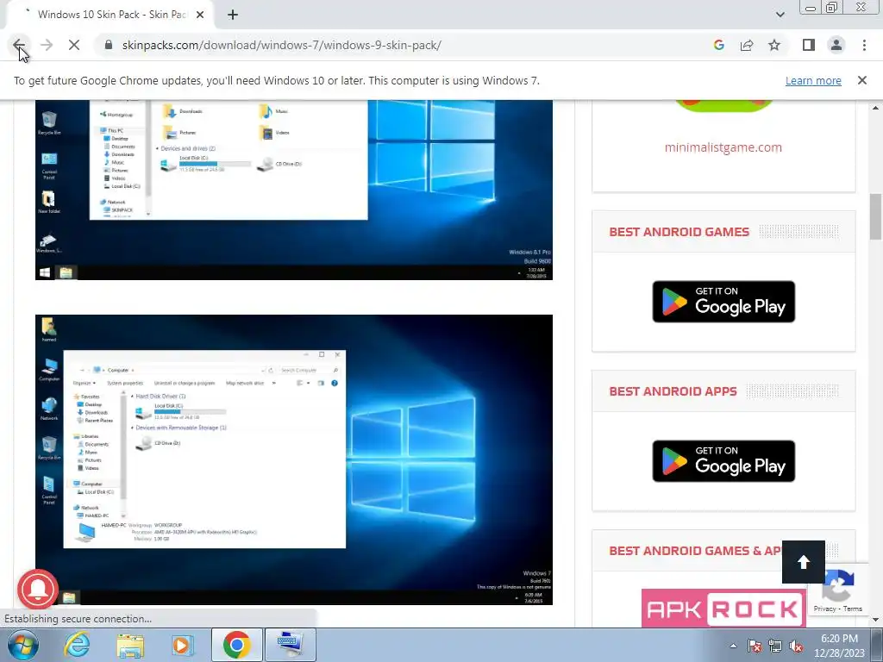Open on-screen keyboard taskbar app

pyautogui.click(x=291, y=645)
